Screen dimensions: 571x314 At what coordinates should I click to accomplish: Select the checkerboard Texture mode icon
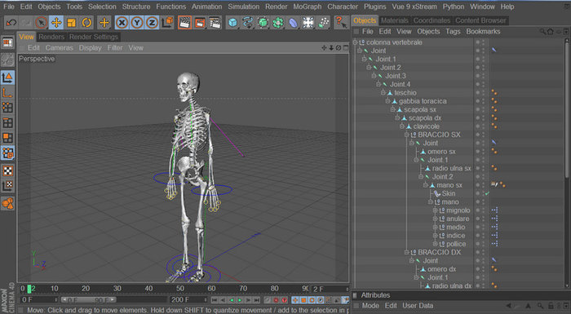coord(7,170)
